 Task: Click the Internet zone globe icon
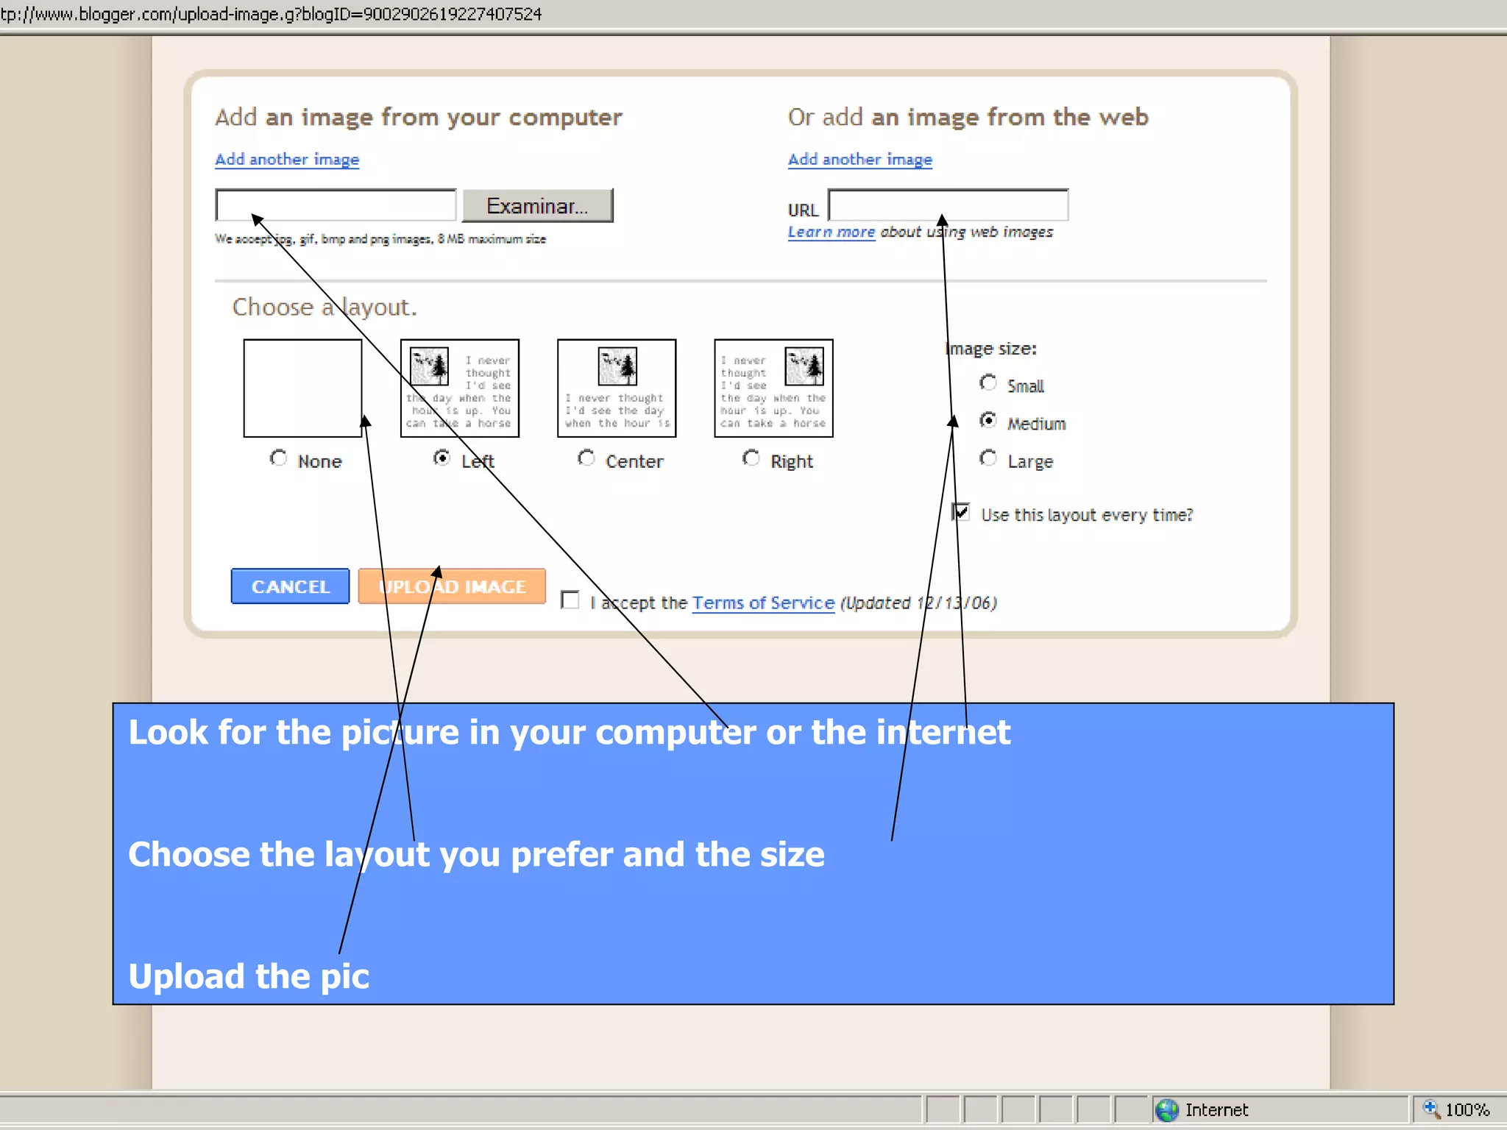(x=1167, y=1110)
